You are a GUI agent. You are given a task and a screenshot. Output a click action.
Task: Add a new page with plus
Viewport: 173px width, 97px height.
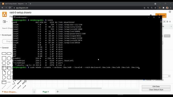(58, 92)
